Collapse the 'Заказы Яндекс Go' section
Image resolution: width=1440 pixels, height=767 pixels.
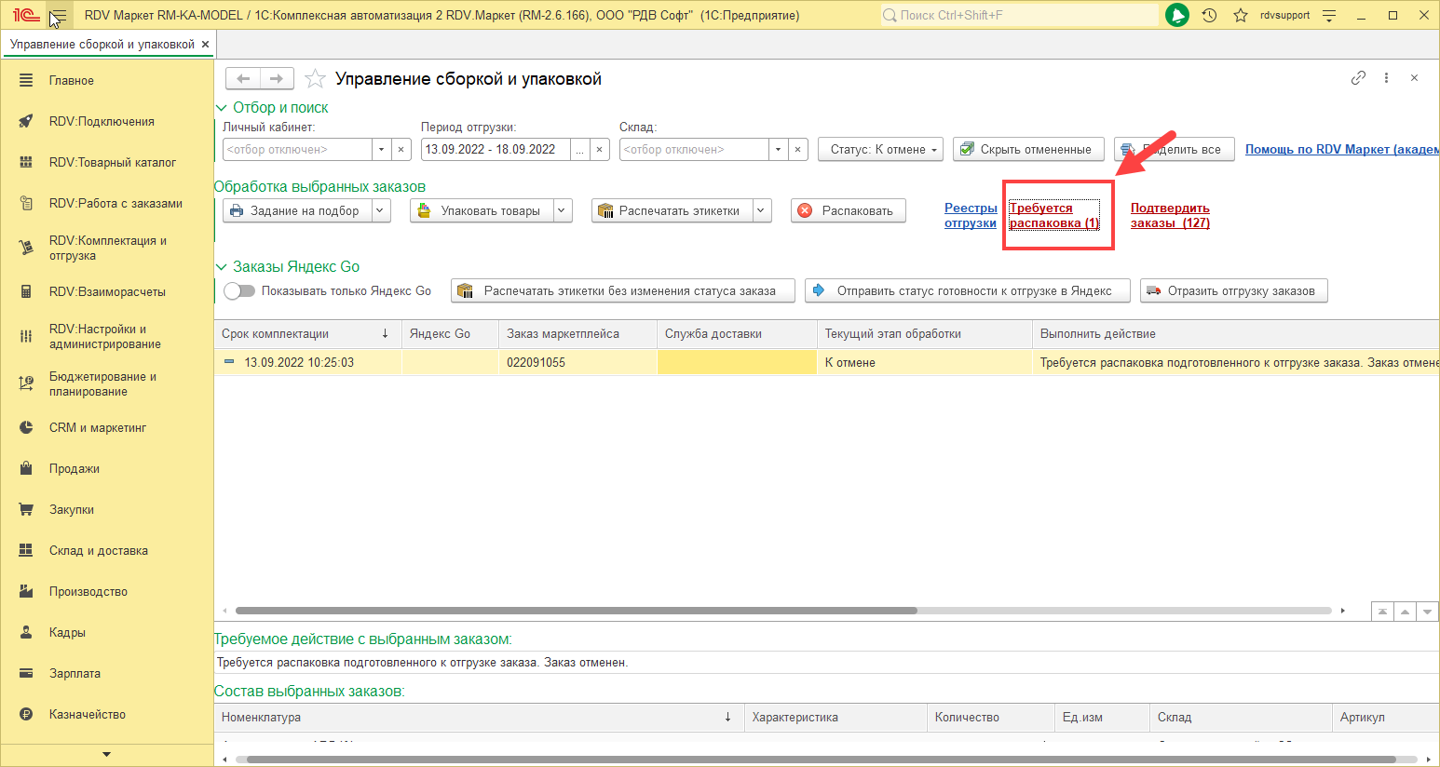222,267
